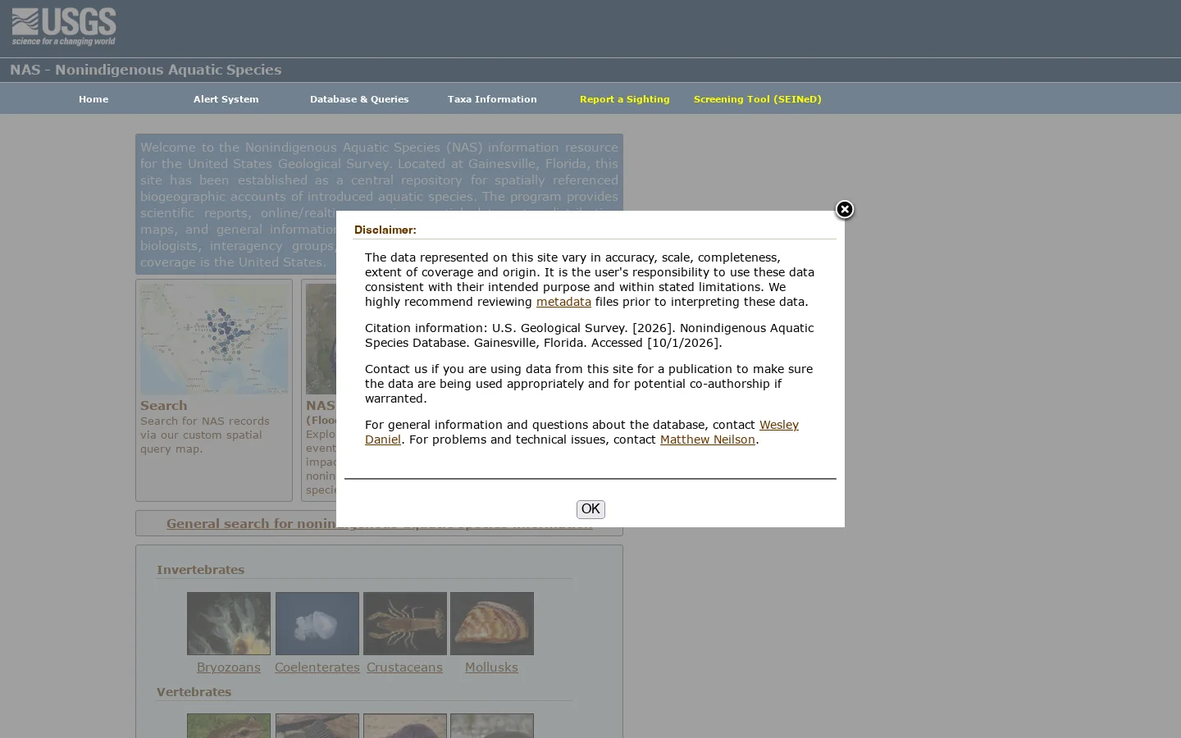The height and width of the screenshot is (738, 1181).
Task: Click the Mollusks shell photo
Action: pos(492,623)
